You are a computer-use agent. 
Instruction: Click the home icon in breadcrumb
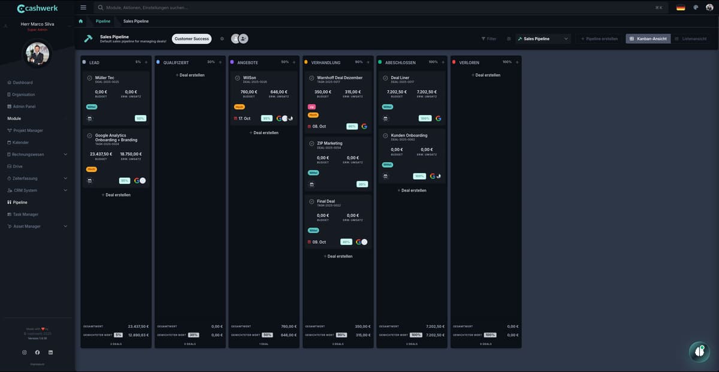coord(81,21)
